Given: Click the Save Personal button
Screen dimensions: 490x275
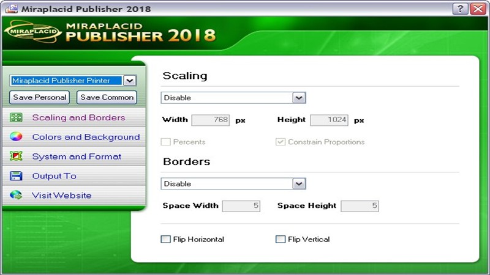Looking at the screenshot, I should click(40, 97).
